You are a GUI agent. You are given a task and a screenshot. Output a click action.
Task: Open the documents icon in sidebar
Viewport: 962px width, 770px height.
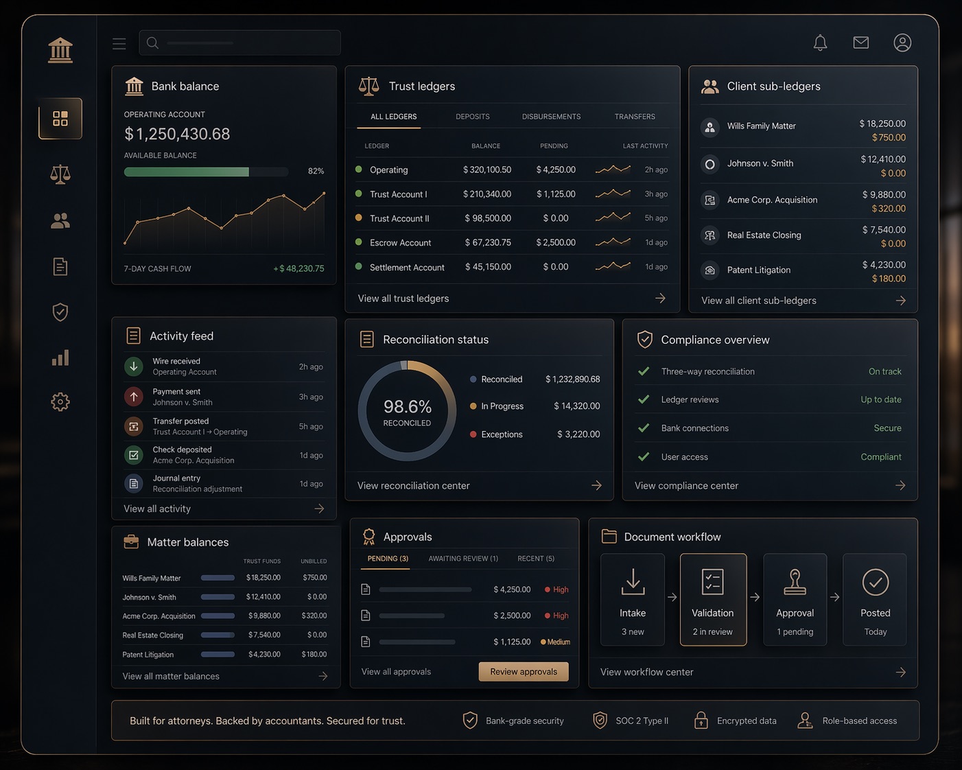coord(60,266)
